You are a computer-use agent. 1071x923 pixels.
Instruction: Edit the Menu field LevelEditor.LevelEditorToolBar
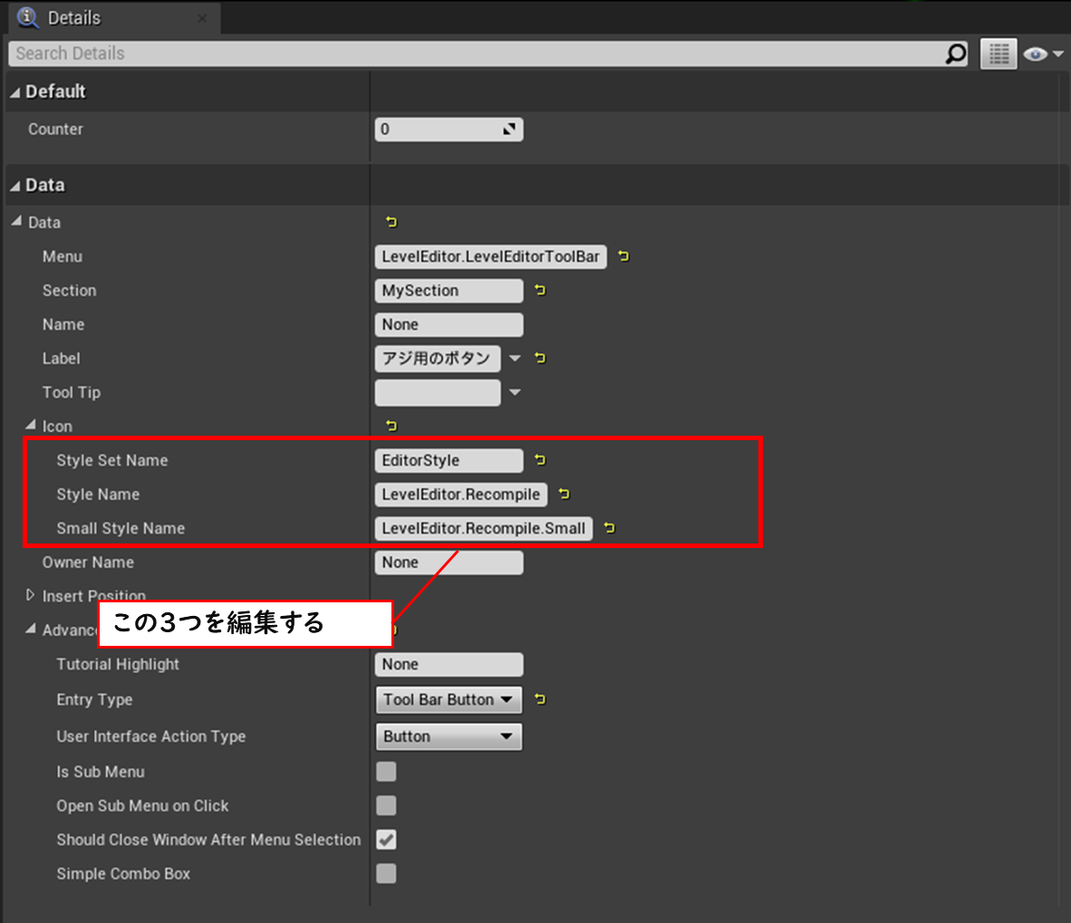pos(490,256)
